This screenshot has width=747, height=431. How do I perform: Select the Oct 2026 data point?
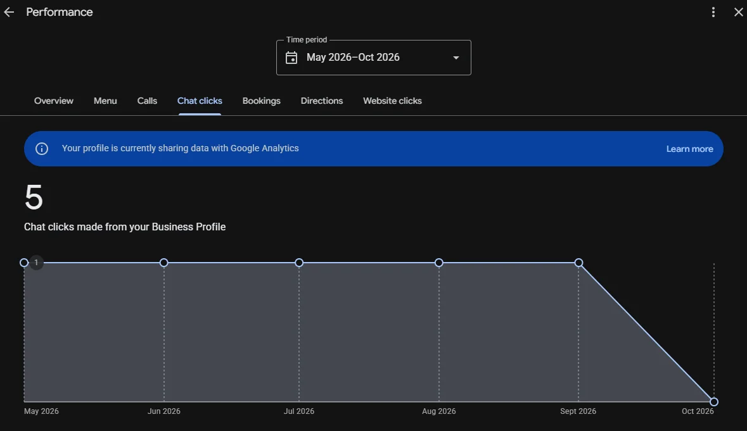[713, 402]
